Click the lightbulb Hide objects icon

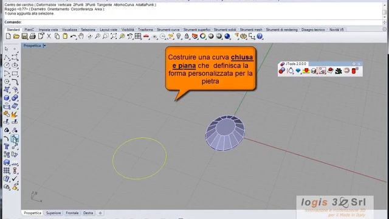point(179,36)
